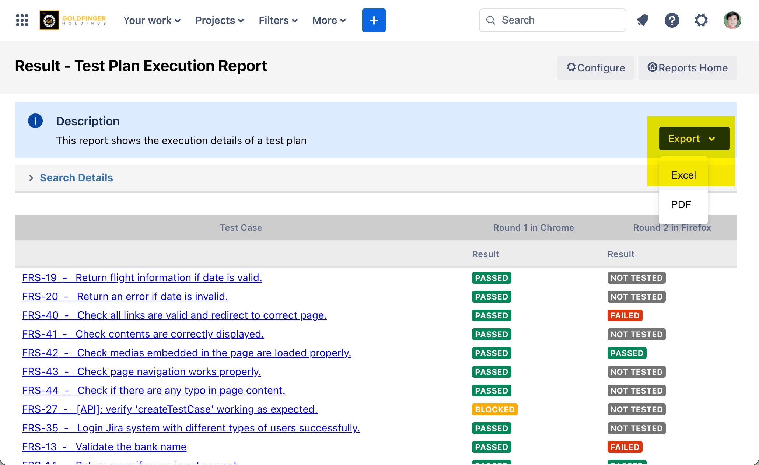The width and height of the screenshot is (759, 465).
Task: Open the settings gear icon
Action: pyautogui.click(x=701, y=20)
